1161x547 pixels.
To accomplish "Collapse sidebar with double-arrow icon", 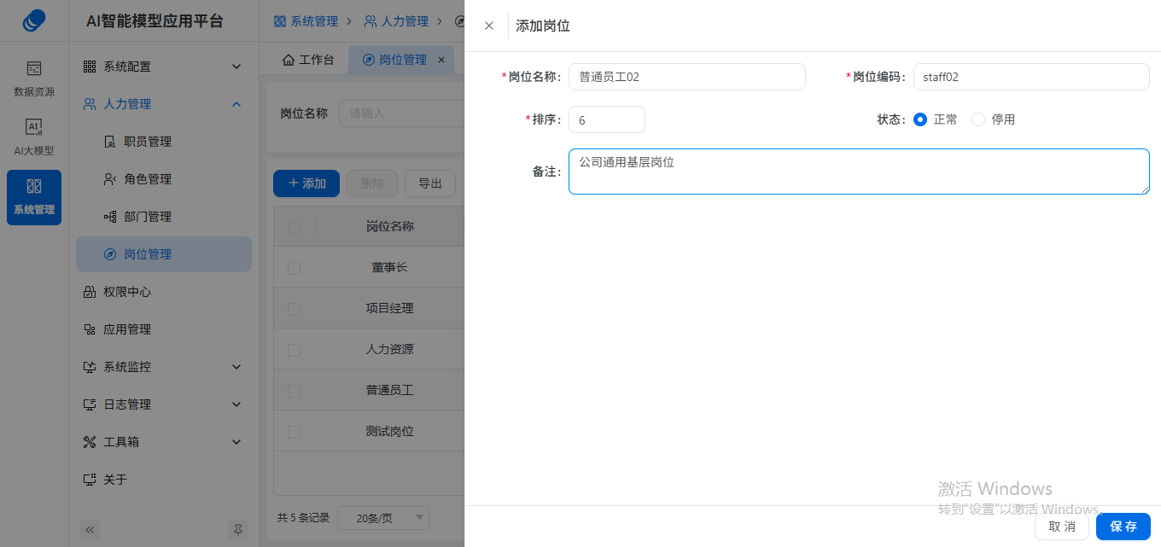I will 90,530.
